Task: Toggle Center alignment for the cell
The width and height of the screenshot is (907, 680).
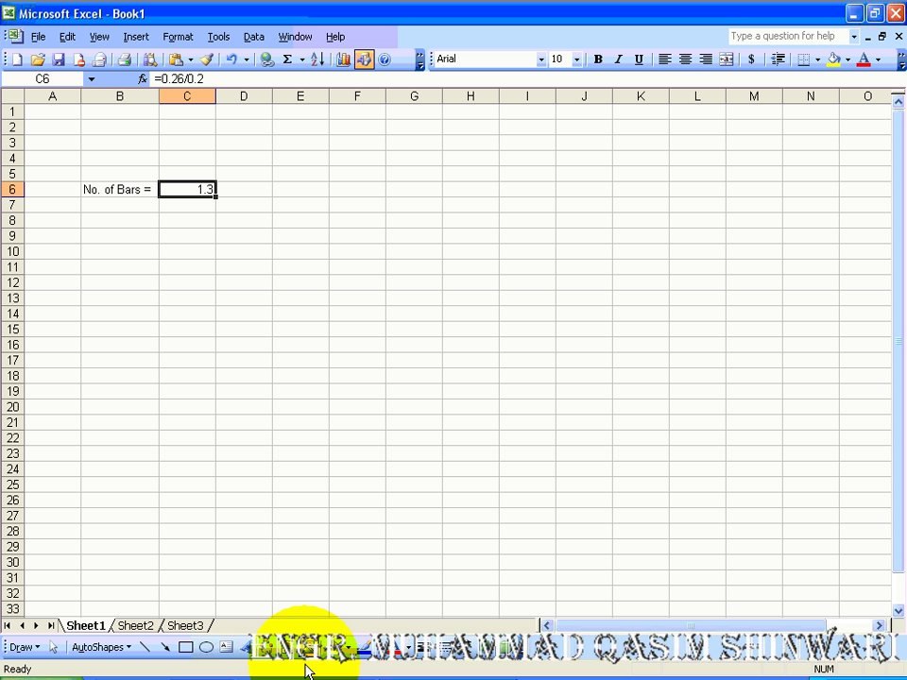Action: coord(686,59)
